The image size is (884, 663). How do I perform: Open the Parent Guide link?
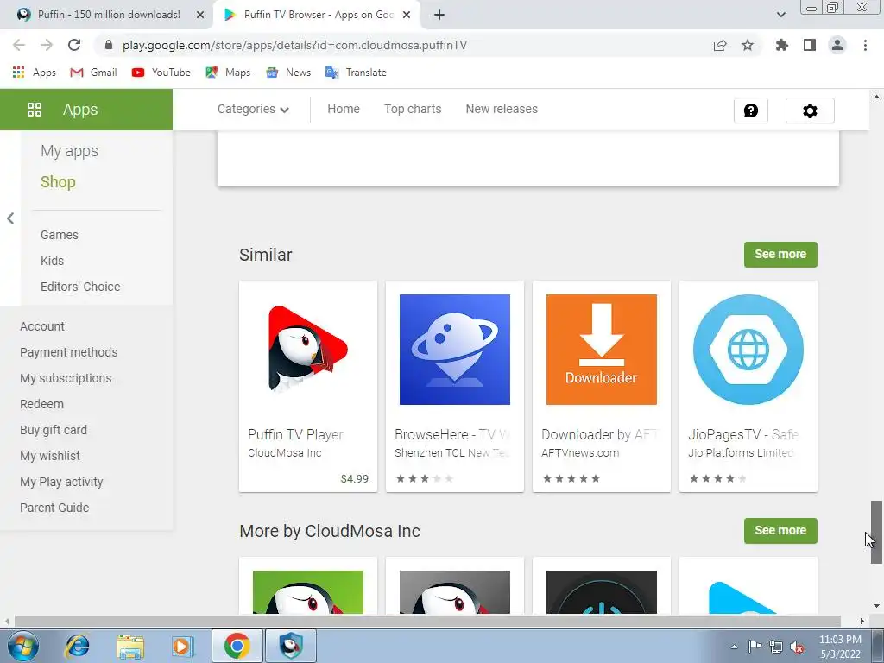(54, 508)
